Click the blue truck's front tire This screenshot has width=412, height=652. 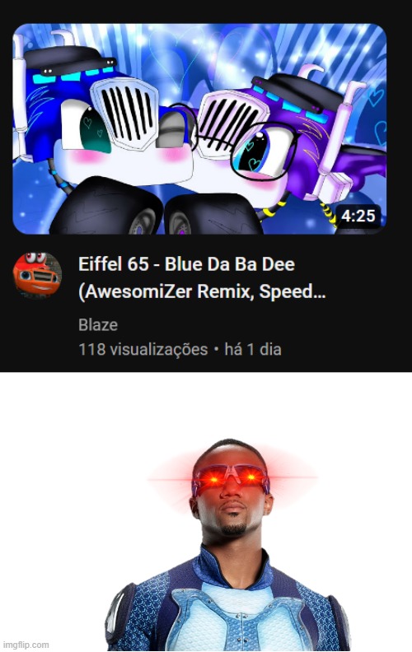tap(106, 207)
